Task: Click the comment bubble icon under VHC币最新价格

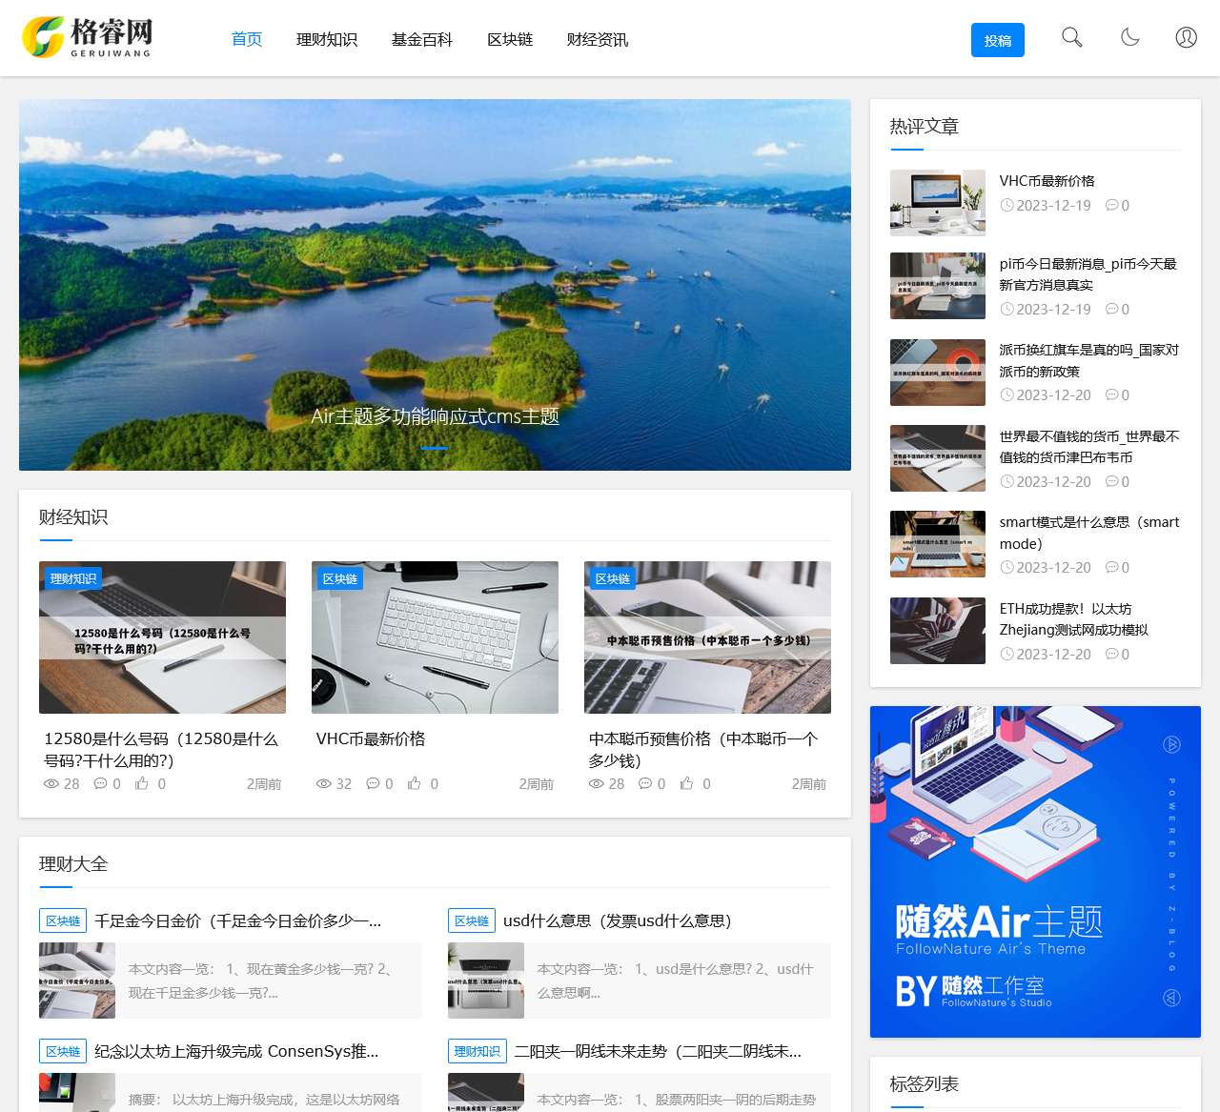Action: 374,783
